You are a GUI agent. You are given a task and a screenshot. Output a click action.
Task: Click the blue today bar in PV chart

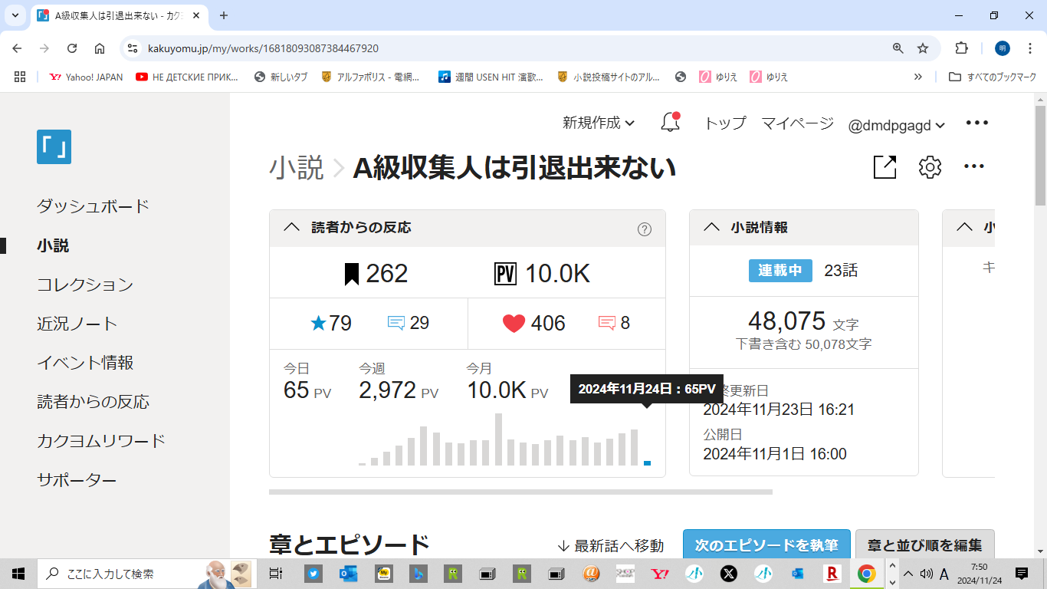click(647, 462)
